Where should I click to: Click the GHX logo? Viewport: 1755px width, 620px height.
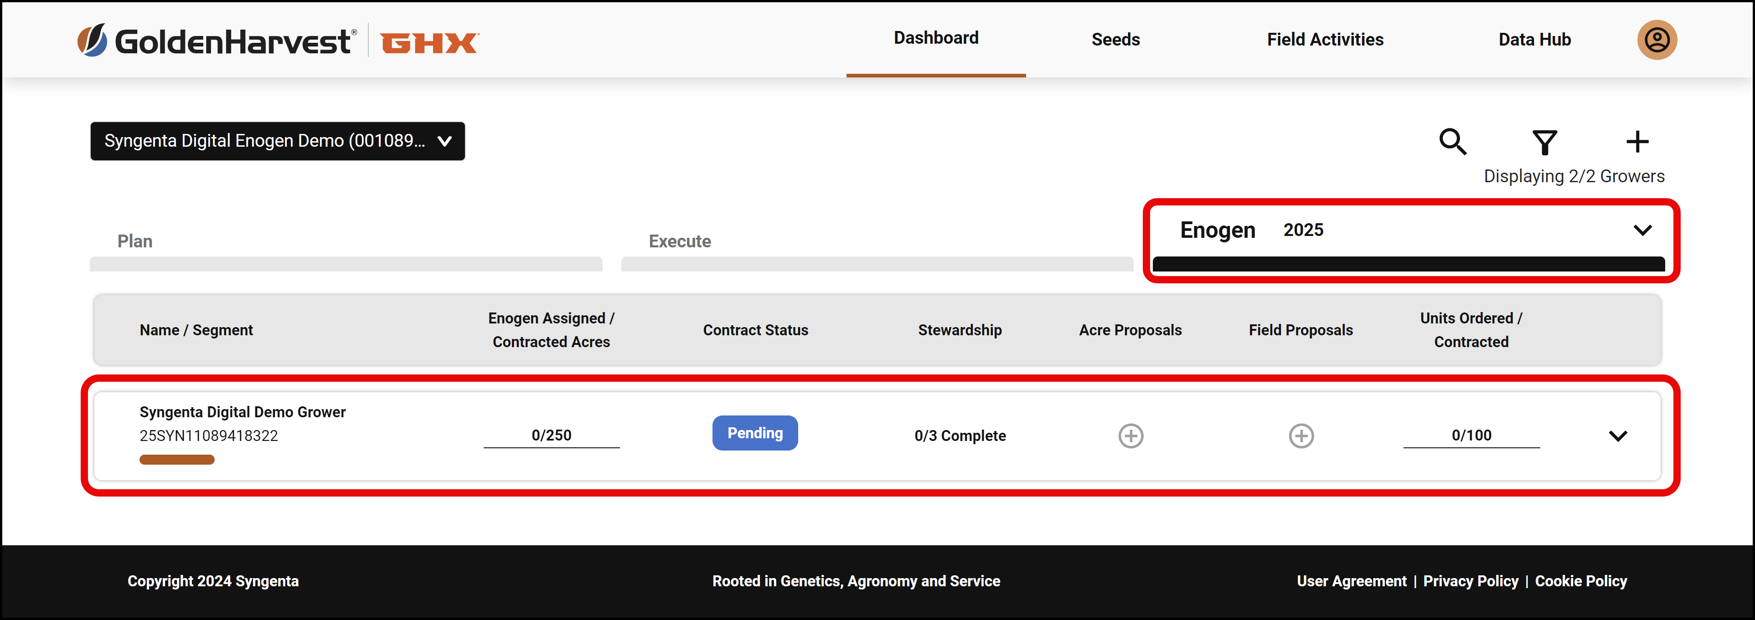(429, 43)
